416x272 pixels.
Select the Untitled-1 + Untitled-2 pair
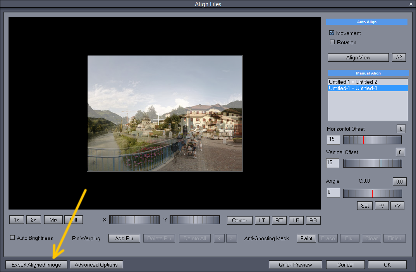coord(367,81)
